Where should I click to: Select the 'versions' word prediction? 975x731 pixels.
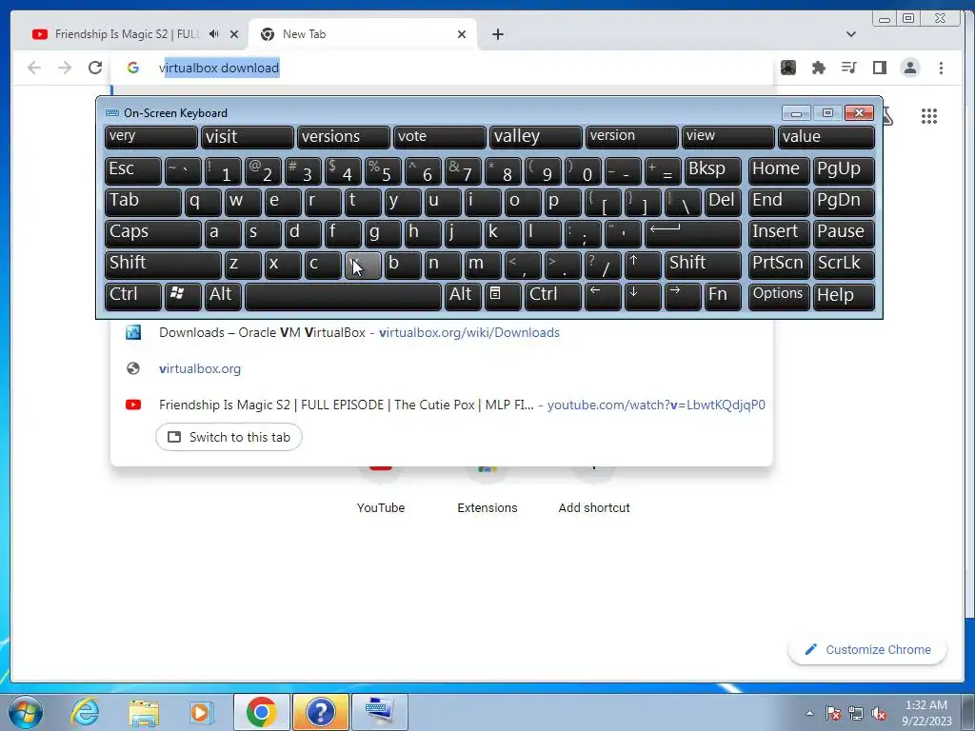[x=343, y=137]
